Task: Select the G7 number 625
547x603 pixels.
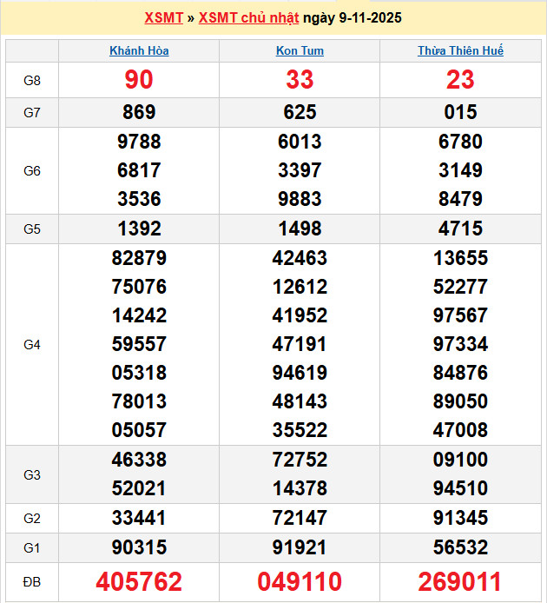Action: tap(300, 112)
